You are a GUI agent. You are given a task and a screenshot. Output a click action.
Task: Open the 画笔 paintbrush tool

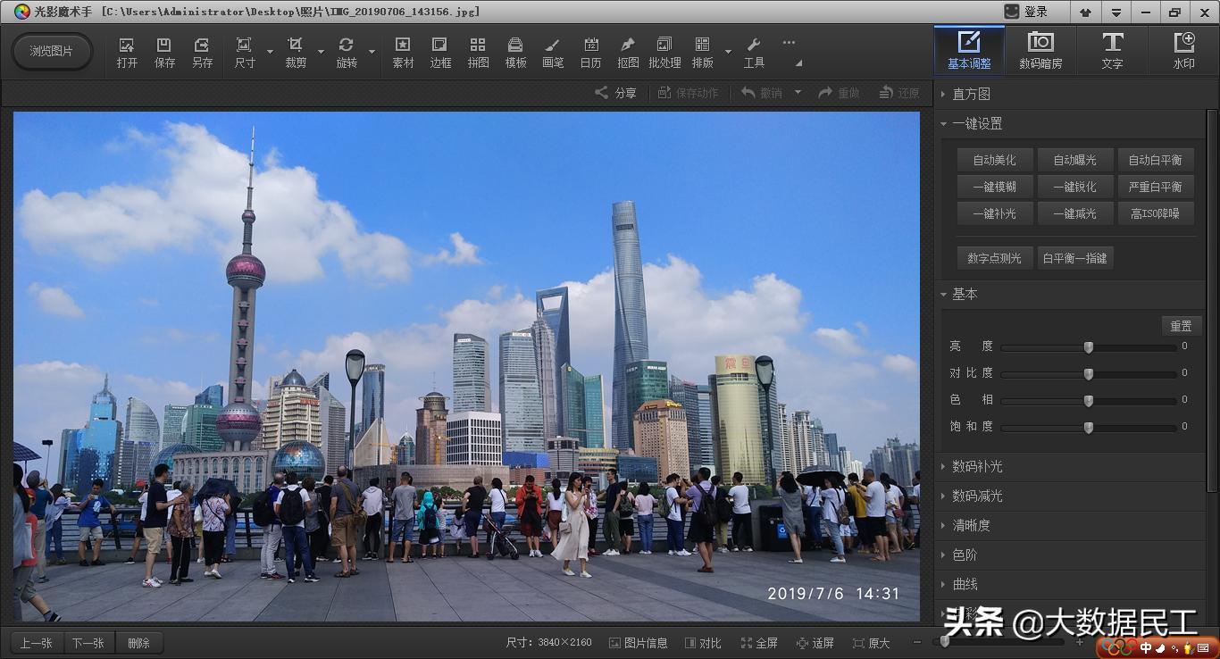pos(553,51)
